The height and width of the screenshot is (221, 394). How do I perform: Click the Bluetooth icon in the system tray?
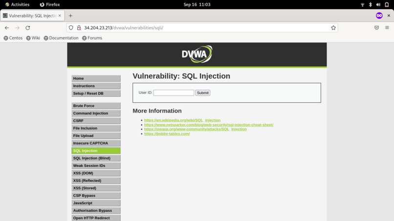click(370, 4)
